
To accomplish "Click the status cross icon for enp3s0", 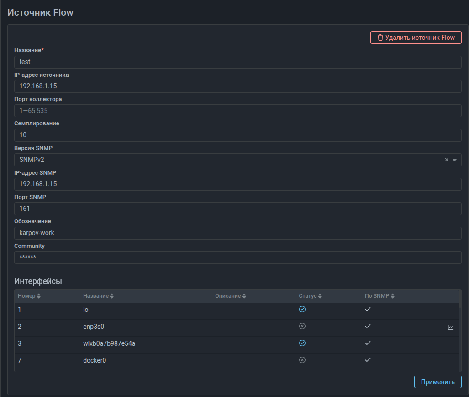I will (302, 326).
